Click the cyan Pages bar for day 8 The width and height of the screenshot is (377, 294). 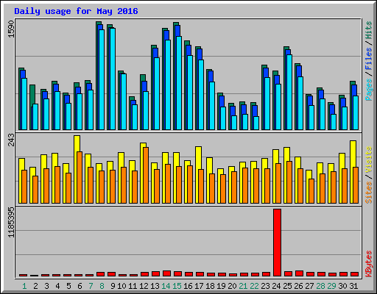click(x=102, y=79)
